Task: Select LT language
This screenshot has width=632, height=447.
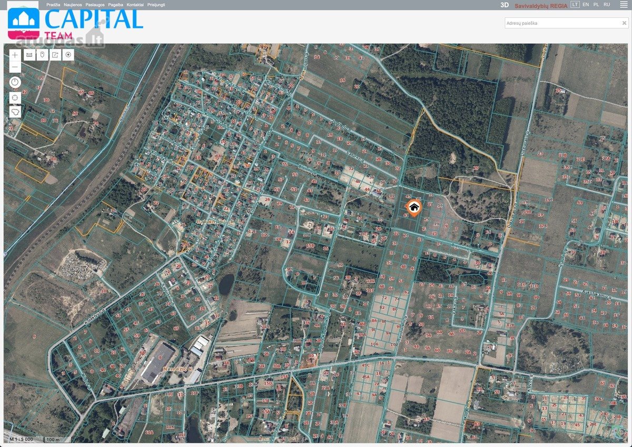Action: (x=575, y=4)
